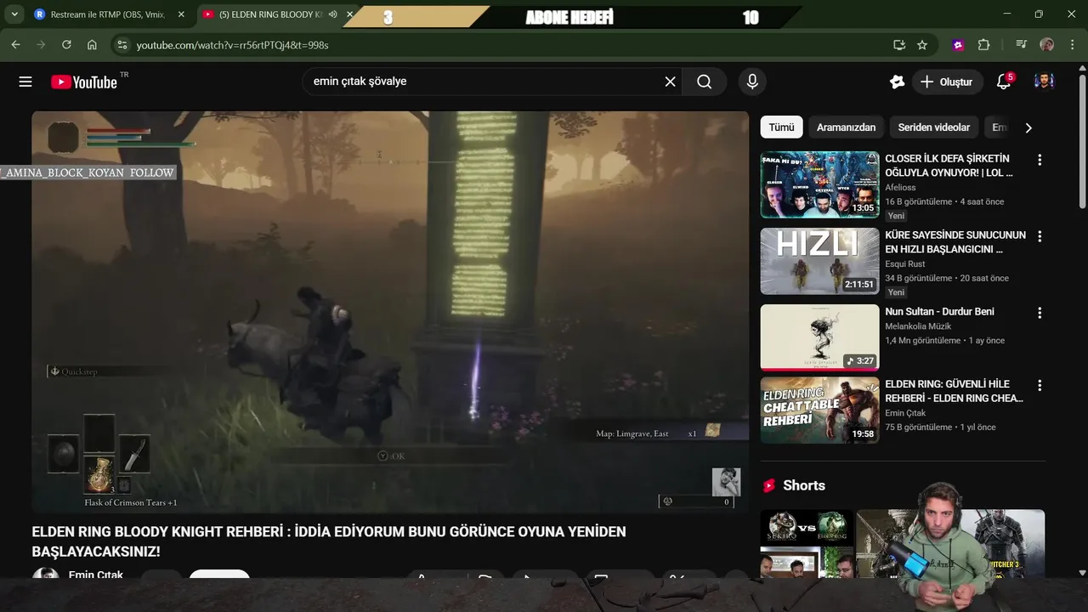Open the KÜRE SAYESİNDE SUNUCUNUN video title
The width and height of the screenshot is (1088, 612).
955,242
